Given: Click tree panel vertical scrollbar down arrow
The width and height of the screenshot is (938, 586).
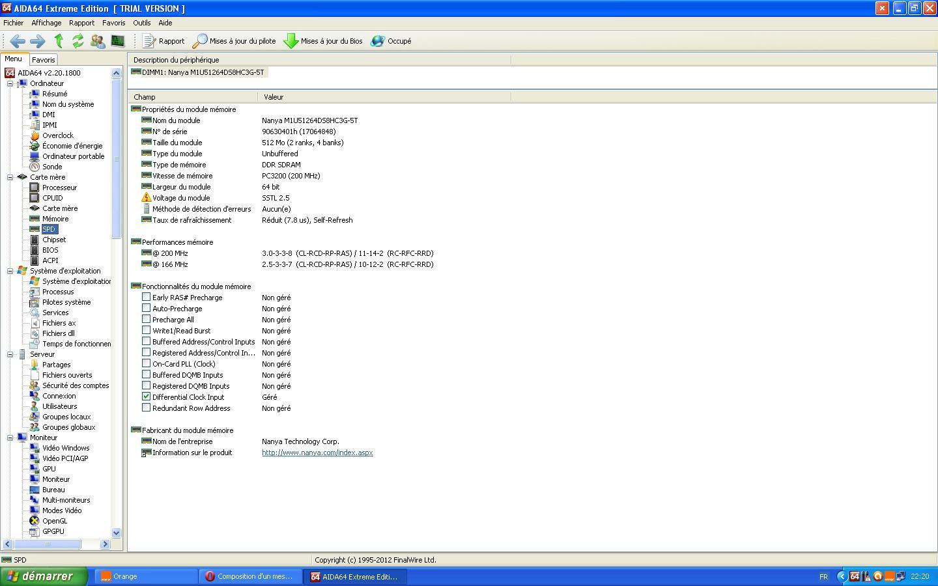Looking at the screenshot, I should 117,533.
